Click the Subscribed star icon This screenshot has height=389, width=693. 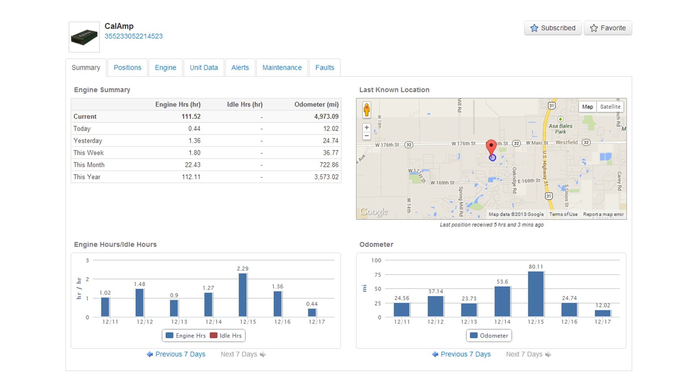[534, 28]
